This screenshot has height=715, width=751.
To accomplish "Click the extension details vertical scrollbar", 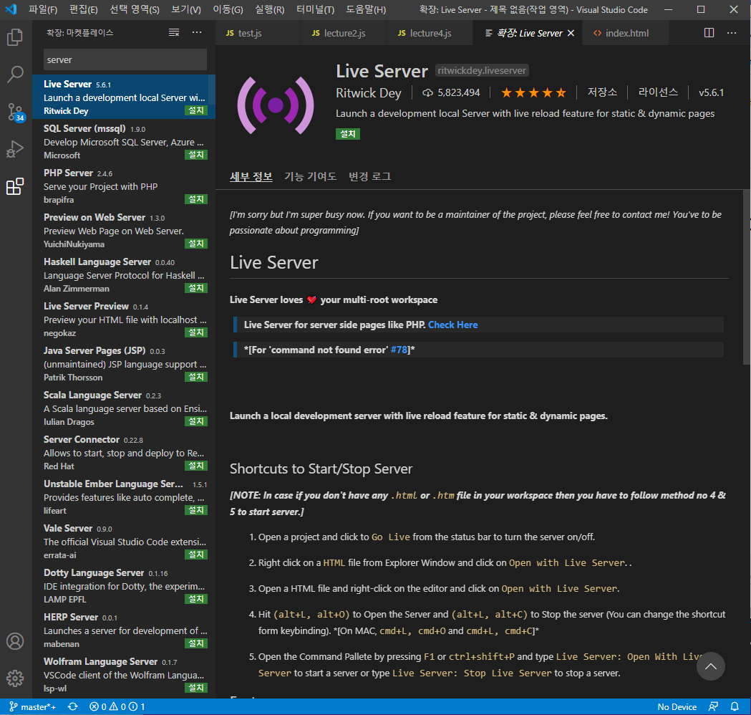I will coord(747,277).
